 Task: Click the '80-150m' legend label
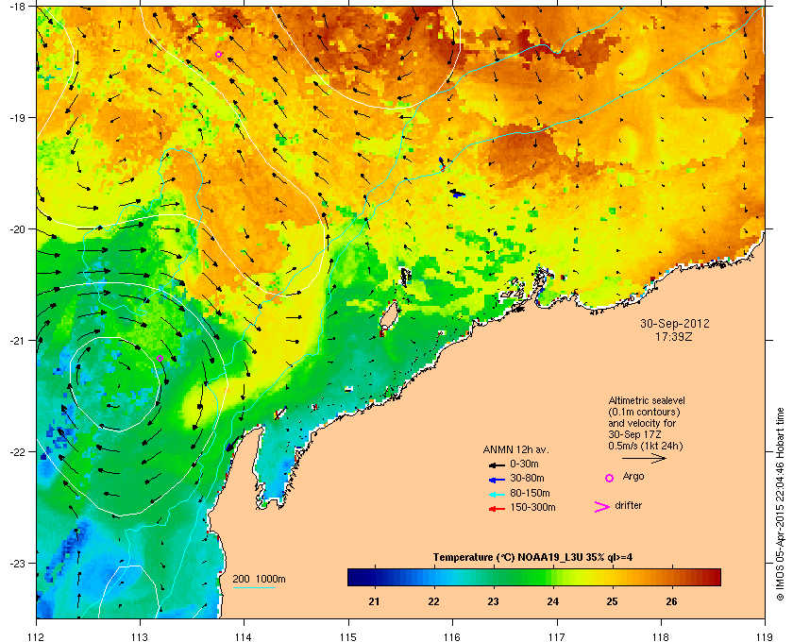pyautogui.click(x=530, y=493)
